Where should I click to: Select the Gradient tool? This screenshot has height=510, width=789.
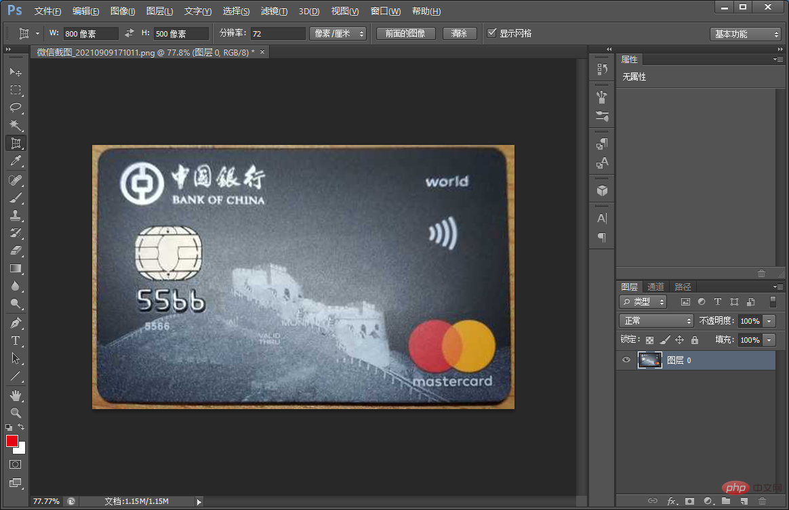click(16, 268)
